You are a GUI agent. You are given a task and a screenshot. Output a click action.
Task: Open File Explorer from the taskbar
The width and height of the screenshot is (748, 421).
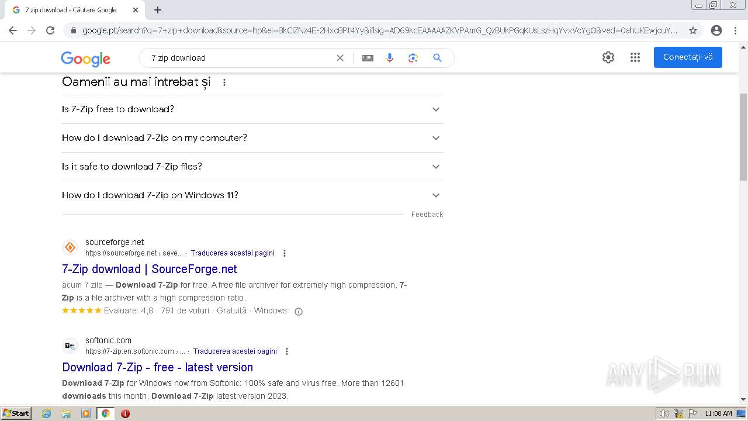click(x=66, y=413)
